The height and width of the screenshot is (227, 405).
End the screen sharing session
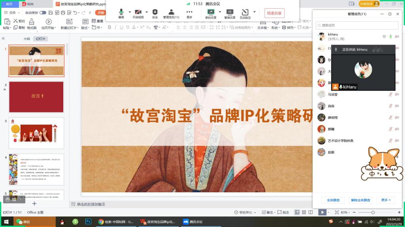274,13
